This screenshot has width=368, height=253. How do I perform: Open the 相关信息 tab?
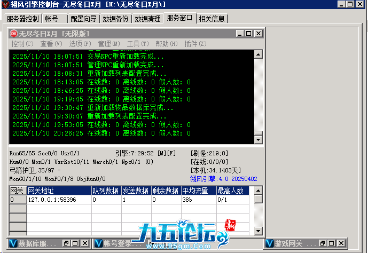(x=212, y=19)
